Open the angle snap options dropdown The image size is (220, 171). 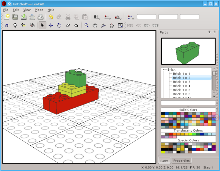[x=118, y=17]
